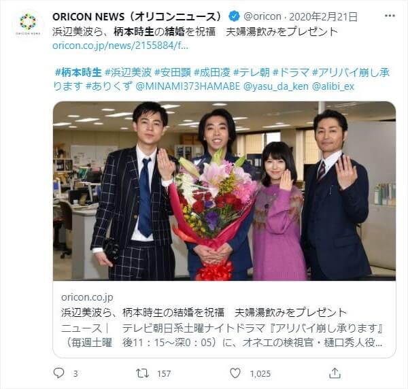Image resolution: width=408 pixels, height=389 pixels.
Task: Click the #安田顕 hashtag
Action: 173,73
